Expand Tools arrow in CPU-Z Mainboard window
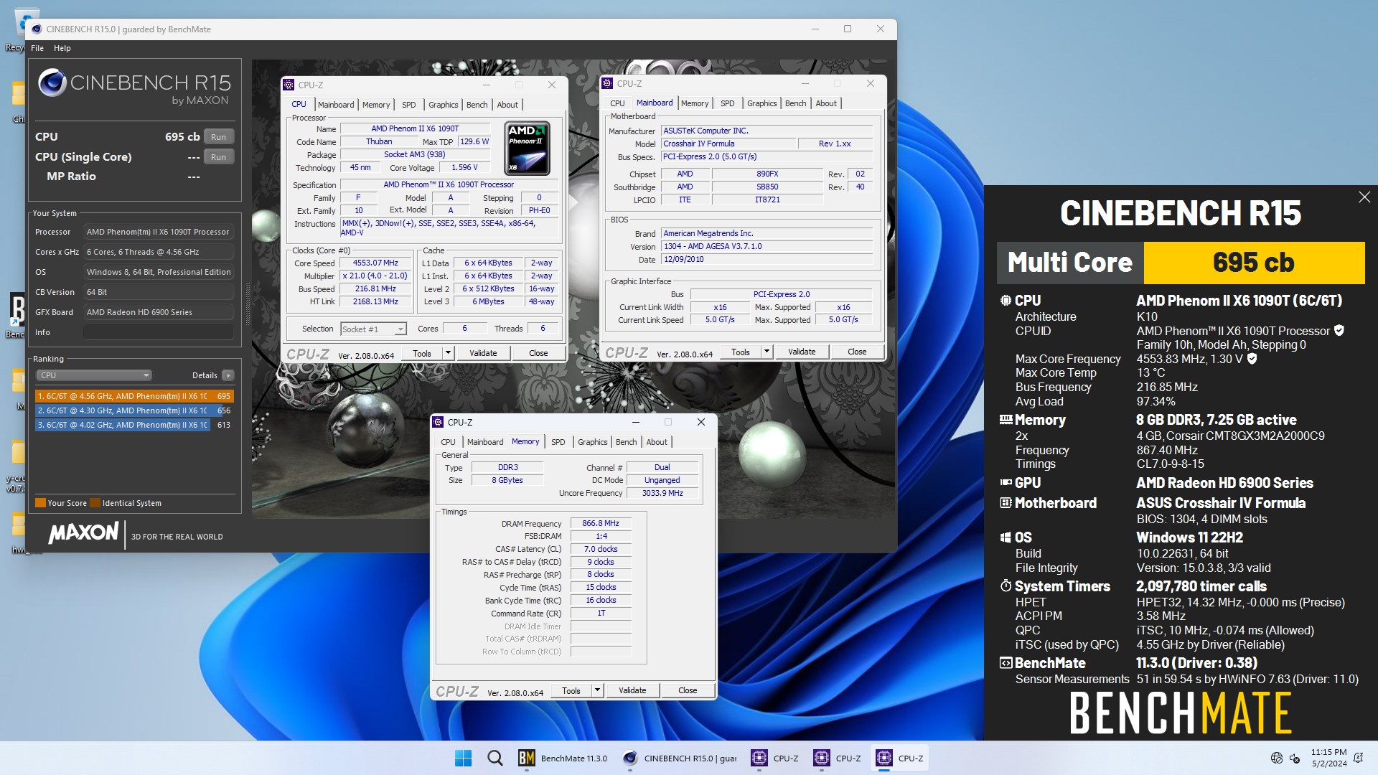Screen dimensions: 1378x775 [x=767, y=352]
